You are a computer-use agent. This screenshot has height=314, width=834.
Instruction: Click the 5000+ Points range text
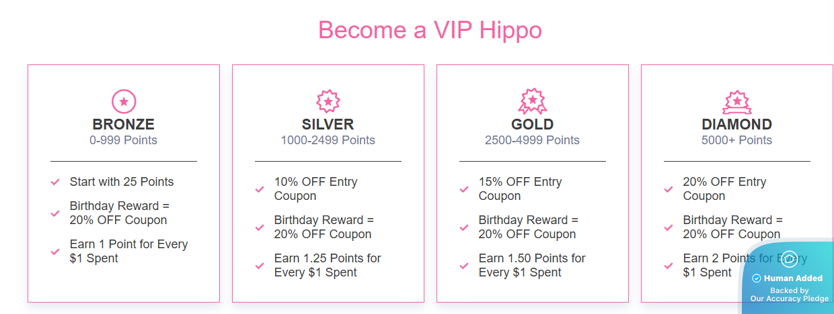point(737,140)
